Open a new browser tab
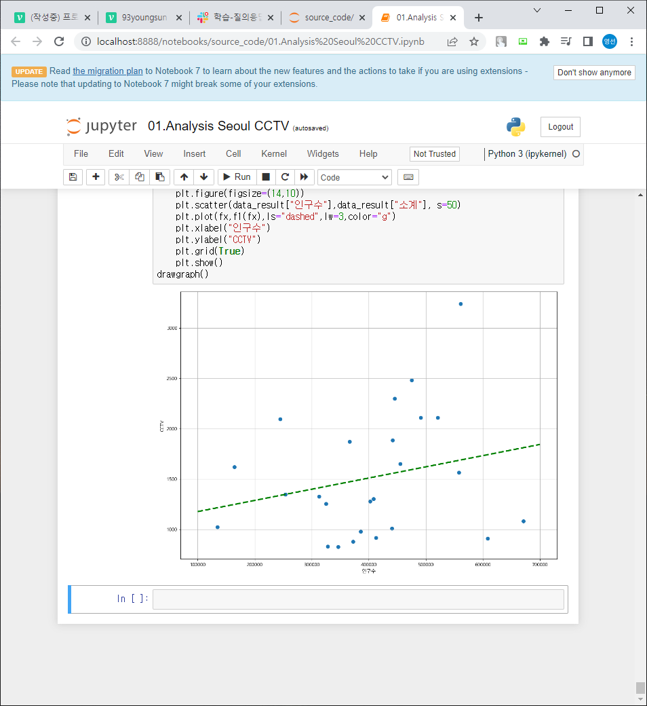This screenshot has width=647, height=706. click(479, 18)
